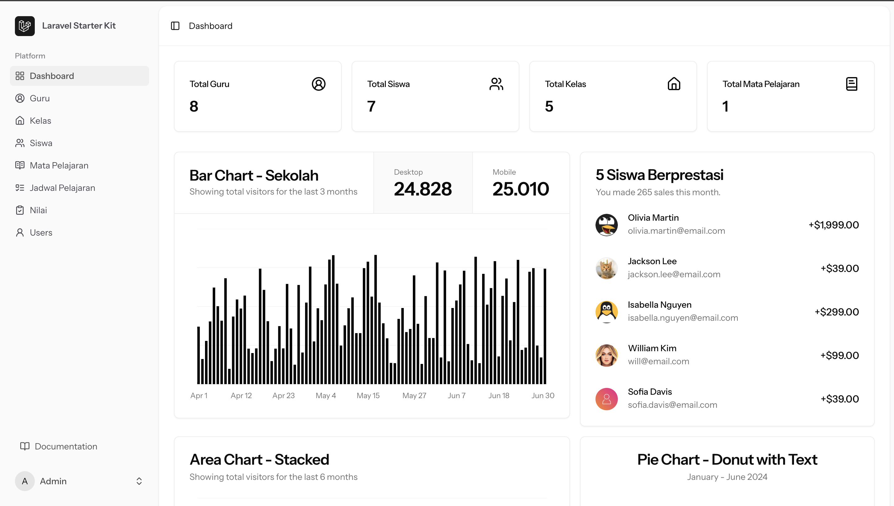Switch chart to Desktop view
The width and height of the screenshot is (894, 506).
click(423, 183)
